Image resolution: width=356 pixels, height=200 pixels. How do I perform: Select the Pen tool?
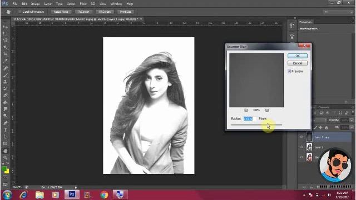tap(6, 123)
